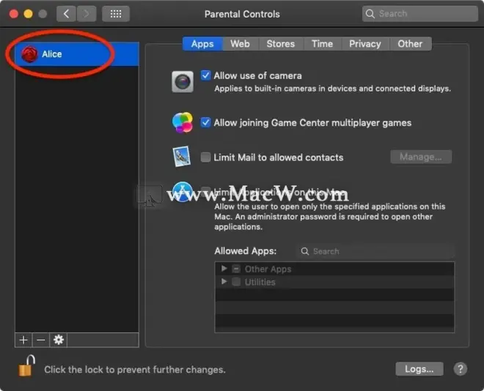Viewport: 484px width, 391px height.
Task: Show all preferences grid button
Action: point(116,14)
